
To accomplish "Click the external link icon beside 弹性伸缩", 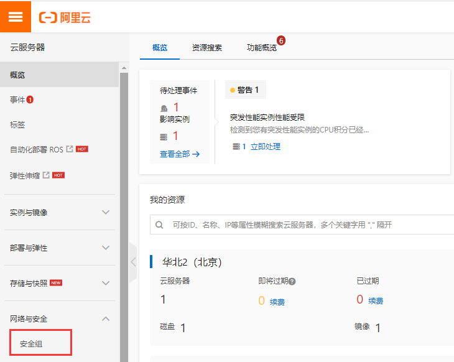I will [x=46, y=175].
